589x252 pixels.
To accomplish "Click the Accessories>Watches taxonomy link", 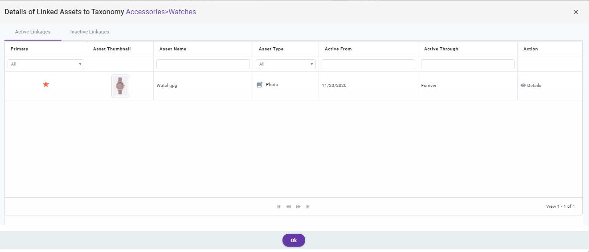I will point(161,12).
